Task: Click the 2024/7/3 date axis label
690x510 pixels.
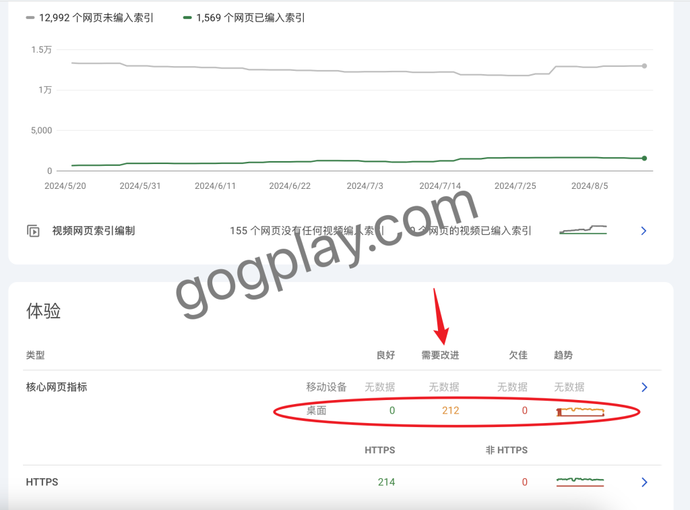Action: [365, 186]
